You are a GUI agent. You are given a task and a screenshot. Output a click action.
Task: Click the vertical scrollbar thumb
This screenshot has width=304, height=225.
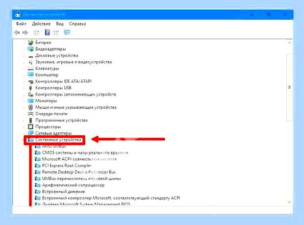(289, 87)
